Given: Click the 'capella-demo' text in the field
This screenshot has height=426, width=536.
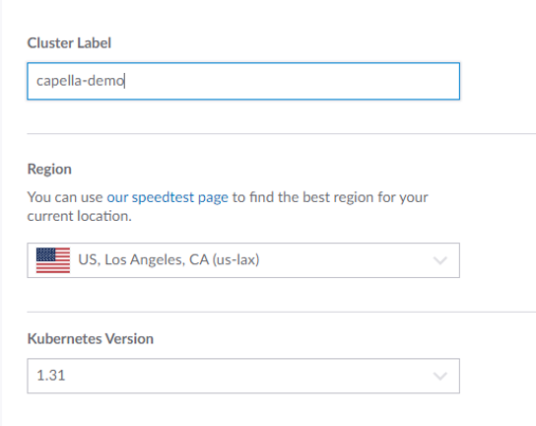Looking at the screenshot, I should click(81, 81).
